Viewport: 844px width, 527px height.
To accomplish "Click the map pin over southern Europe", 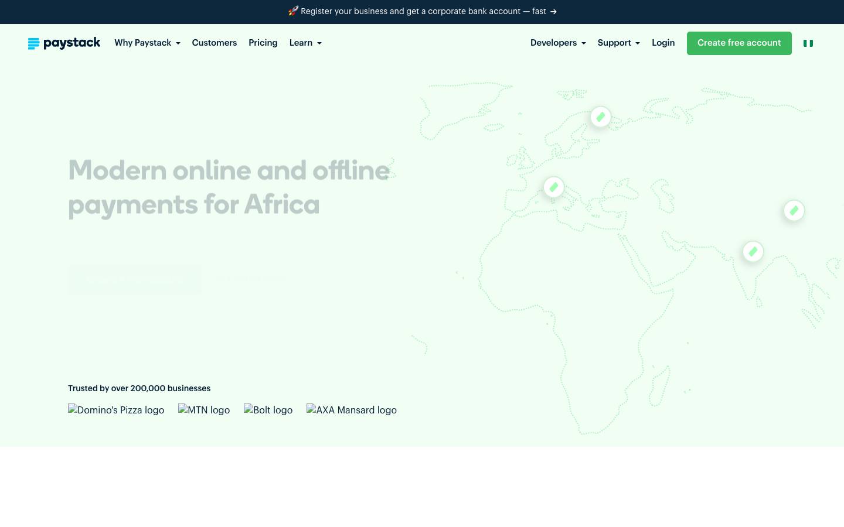I will coord(554,187).
